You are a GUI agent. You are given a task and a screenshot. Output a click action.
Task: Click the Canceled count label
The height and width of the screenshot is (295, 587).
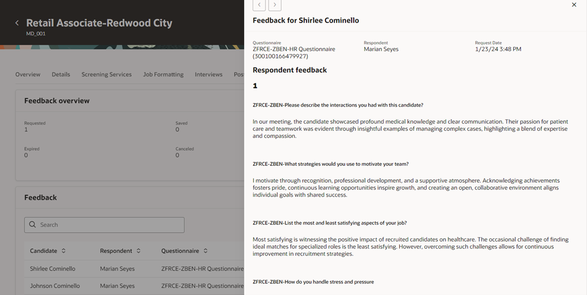(185, 149)
